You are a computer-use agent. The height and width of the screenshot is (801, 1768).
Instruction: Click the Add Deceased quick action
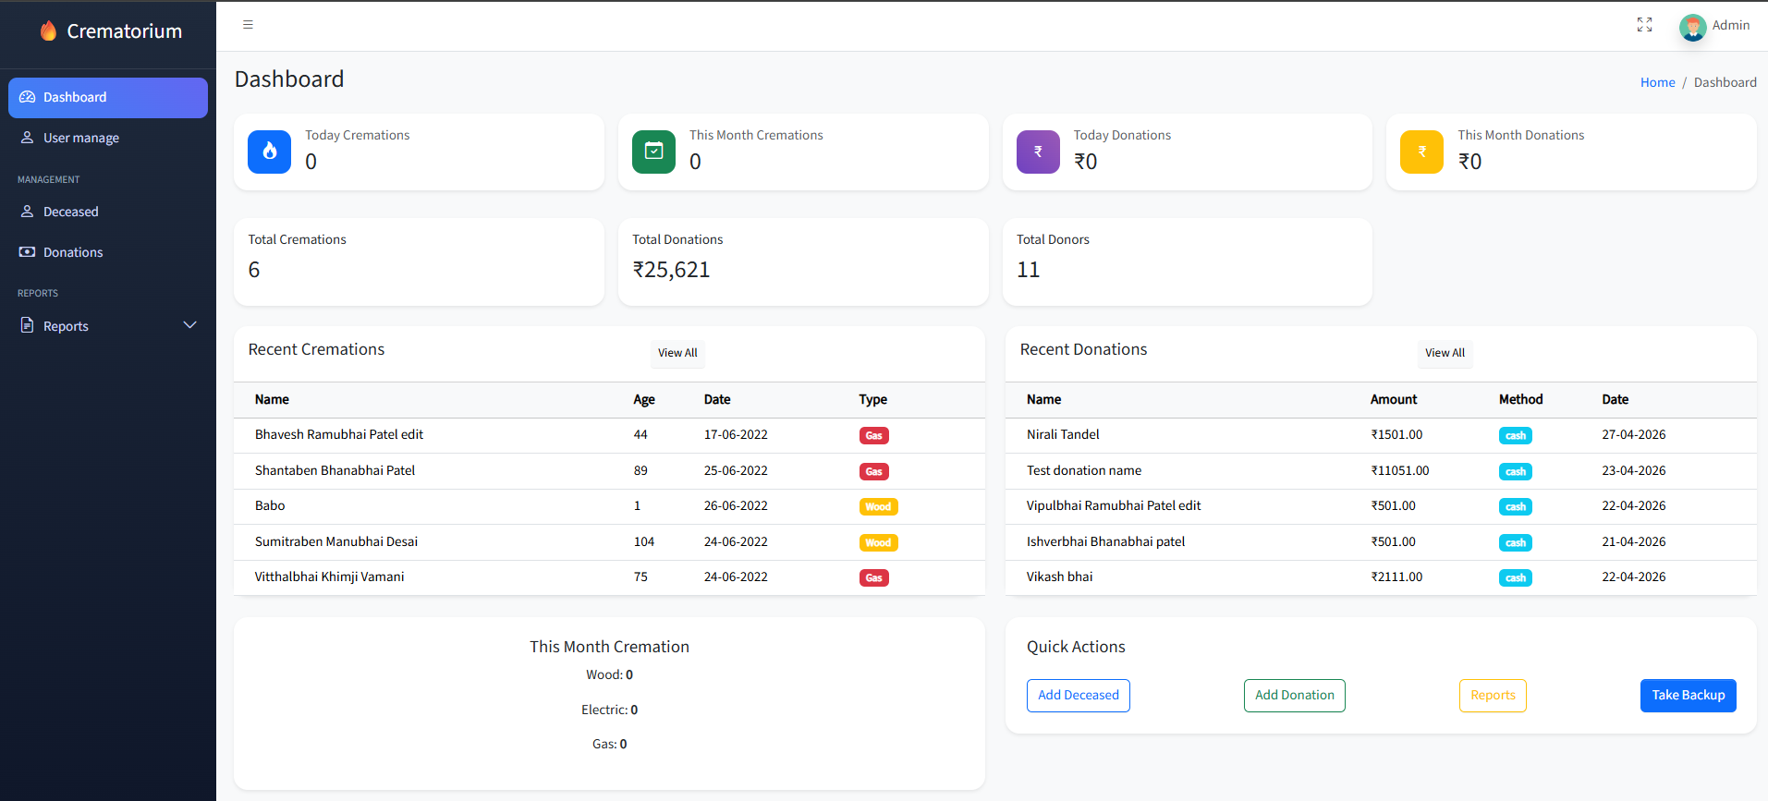(x=1078, y=696)
